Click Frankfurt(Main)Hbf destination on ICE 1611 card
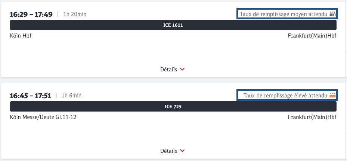347x161 pixels. pyautogui.click(x=312, y=36)
